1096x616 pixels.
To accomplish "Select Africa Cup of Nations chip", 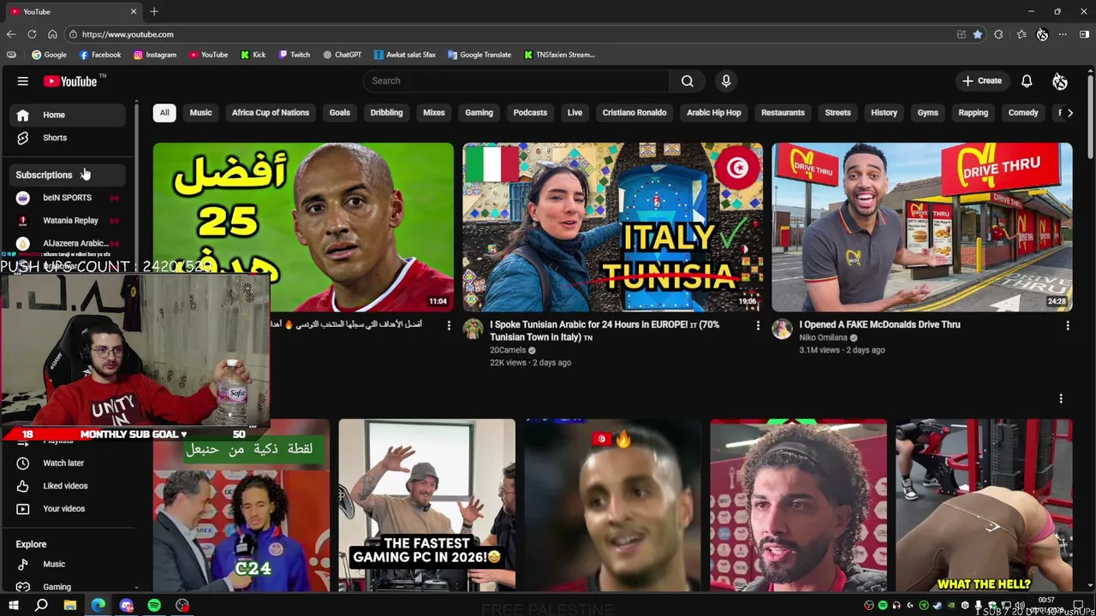I will (271, 113).
